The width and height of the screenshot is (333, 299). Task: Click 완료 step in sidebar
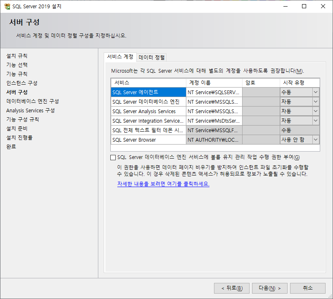click(x=11, y=147)
